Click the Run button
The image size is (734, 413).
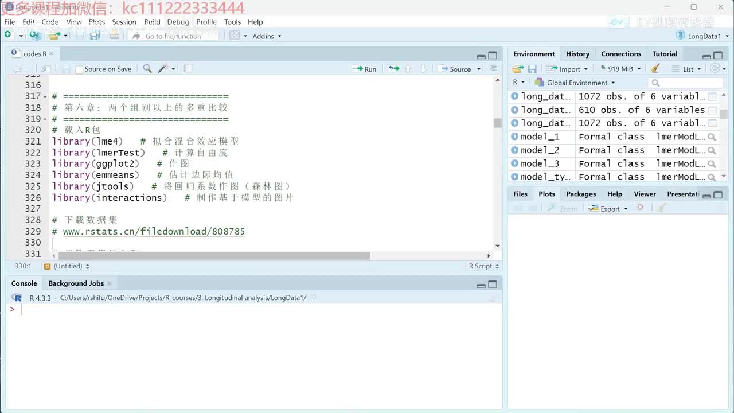pyautogui.click(x=365, y=69)
